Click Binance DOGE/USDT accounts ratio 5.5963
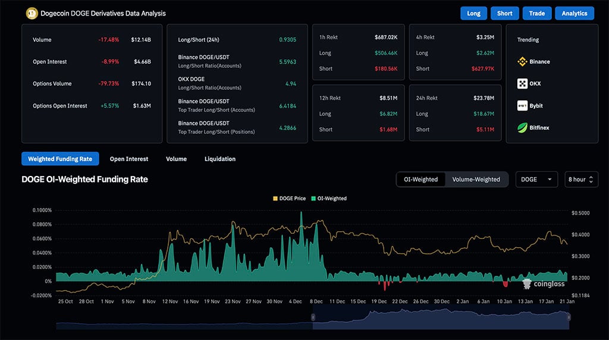Viewport: 609px width, 340px height. click(288, 62)
